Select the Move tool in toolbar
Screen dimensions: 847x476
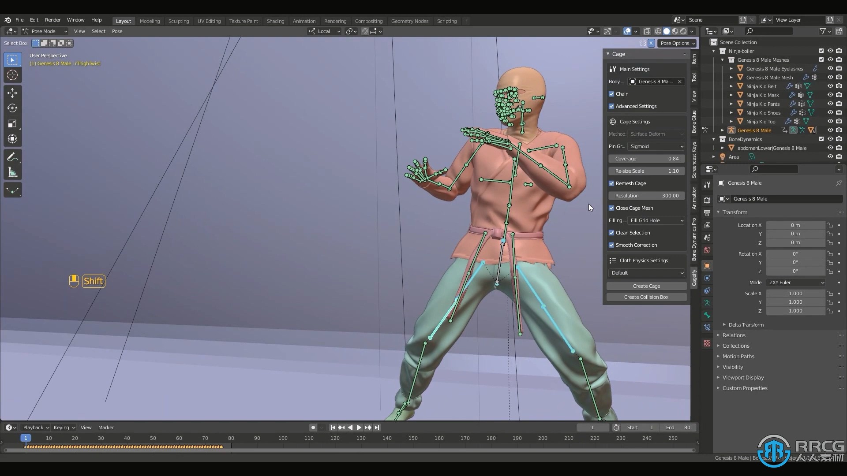[x=12, y=93]
